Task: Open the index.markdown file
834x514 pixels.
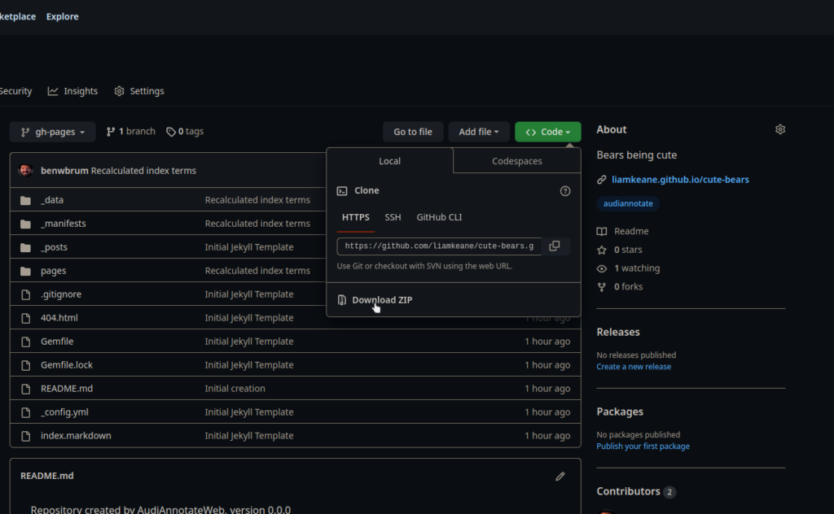Action: [x=76, y=436]
